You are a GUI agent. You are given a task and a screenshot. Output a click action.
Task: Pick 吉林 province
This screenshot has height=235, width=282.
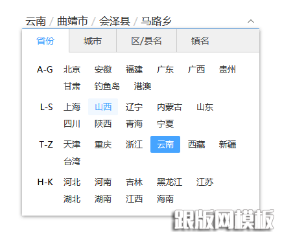[134, 182]
